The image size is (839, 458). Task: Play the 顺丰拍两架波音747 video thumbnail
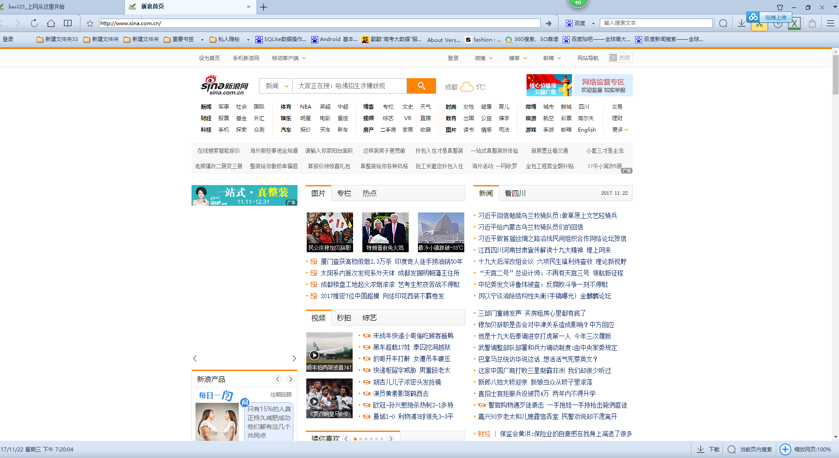[x=329, y=352]
